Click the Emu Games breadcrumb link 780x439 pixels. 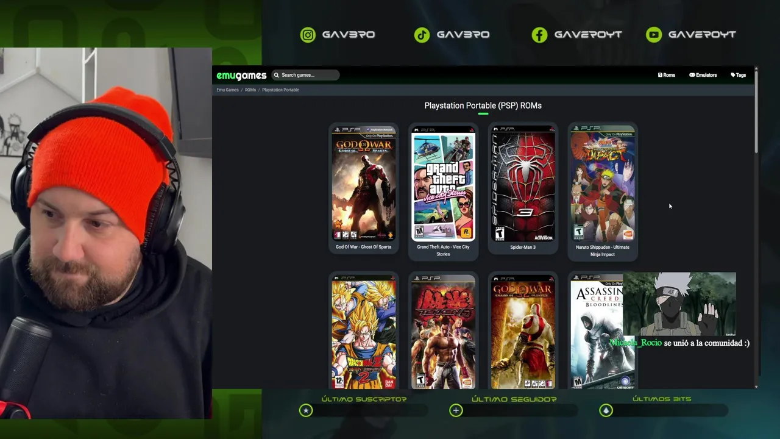[227, 90]
